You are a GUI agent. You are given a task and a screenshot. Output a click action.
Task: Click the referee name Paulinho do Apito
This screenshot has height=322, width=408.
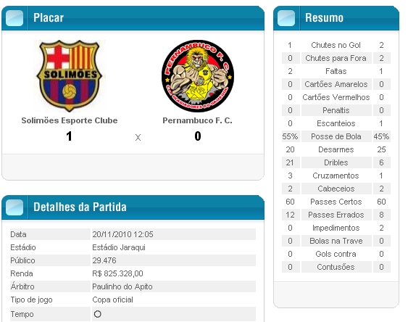tap(122, 286)
